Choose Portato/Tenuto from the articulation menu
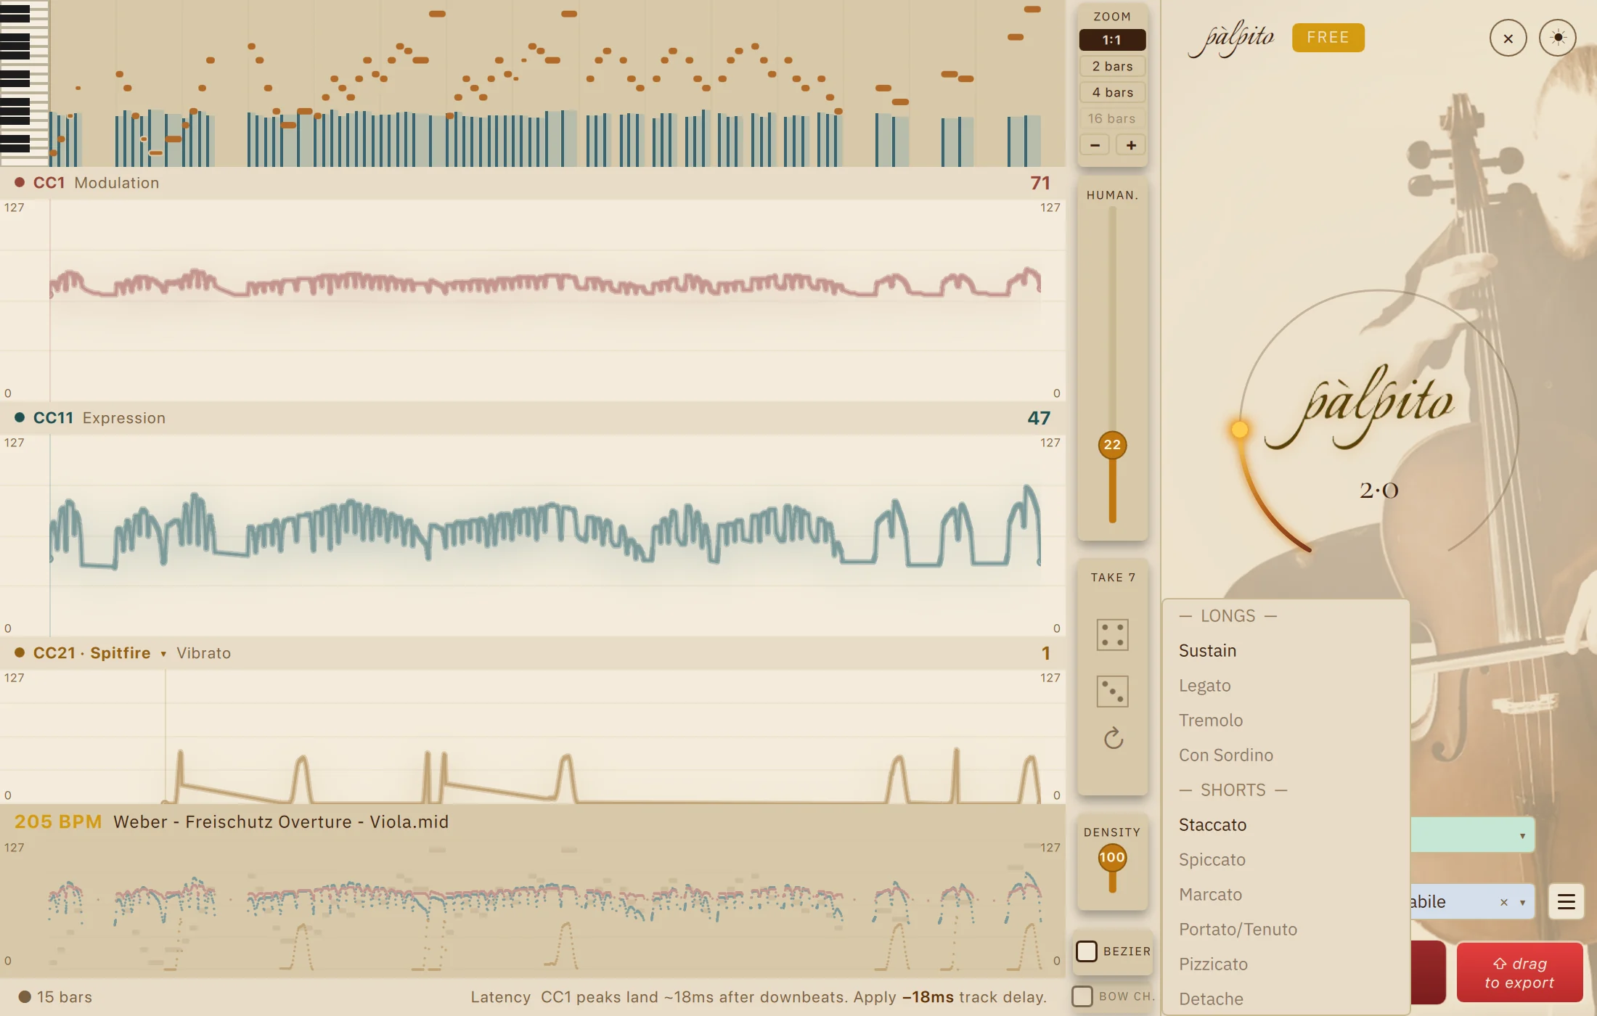Image resolution: width=1597 pixels, height=1016 pixels. point(1286,930)
